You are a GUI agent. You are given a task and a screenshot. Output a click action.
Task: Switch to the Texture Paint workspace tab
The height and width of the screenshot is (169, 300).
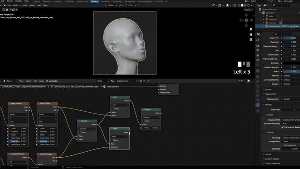[x=82, y=1]
